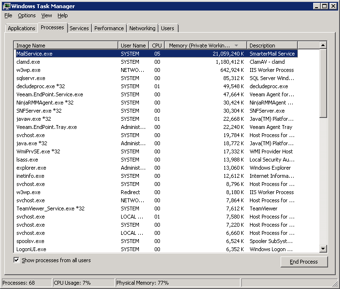Screen dimensions: 340x289
Task: Select the explorer.exe process
Action: point(31,168)
